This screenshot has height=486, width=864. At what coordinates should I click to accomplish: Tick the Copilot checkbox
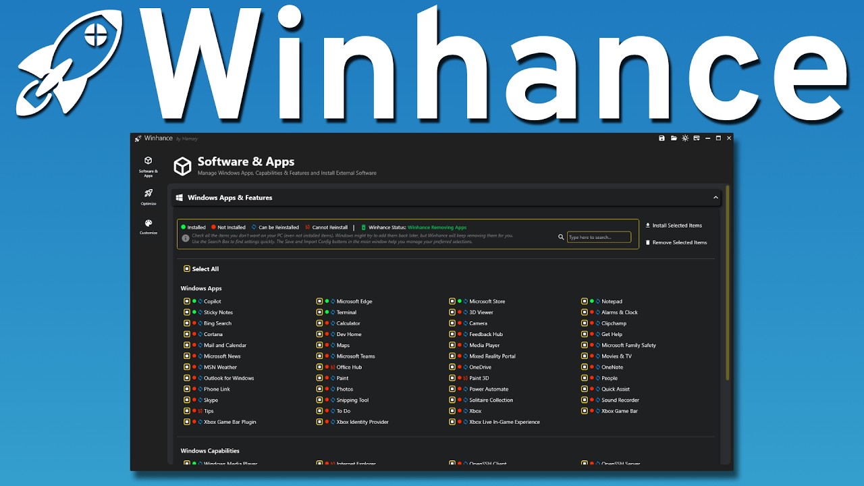point(187,302)
